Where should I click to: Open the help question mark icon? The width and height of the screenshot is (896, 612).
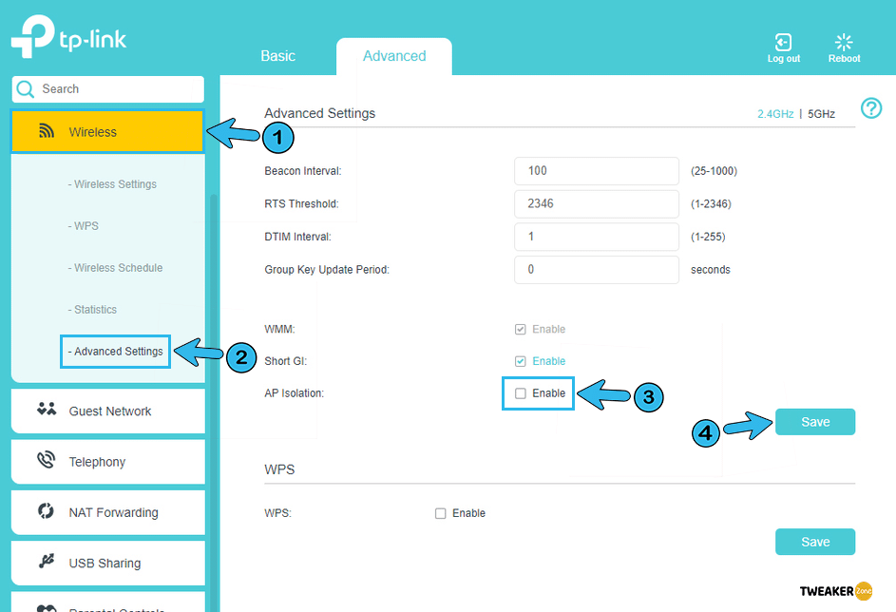871,108
